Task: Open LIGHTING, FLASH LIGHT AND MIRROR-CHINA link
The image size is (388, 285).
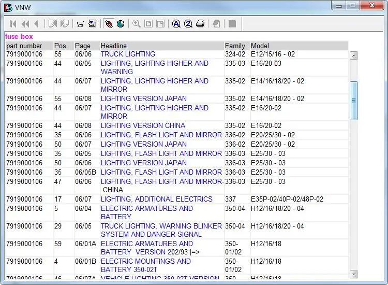Action: (162, 186)
